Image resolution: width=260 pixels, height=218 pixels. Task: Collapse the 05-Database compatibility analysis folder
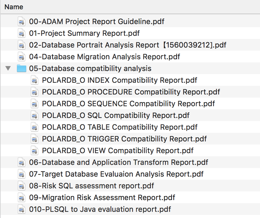(8, 68)
